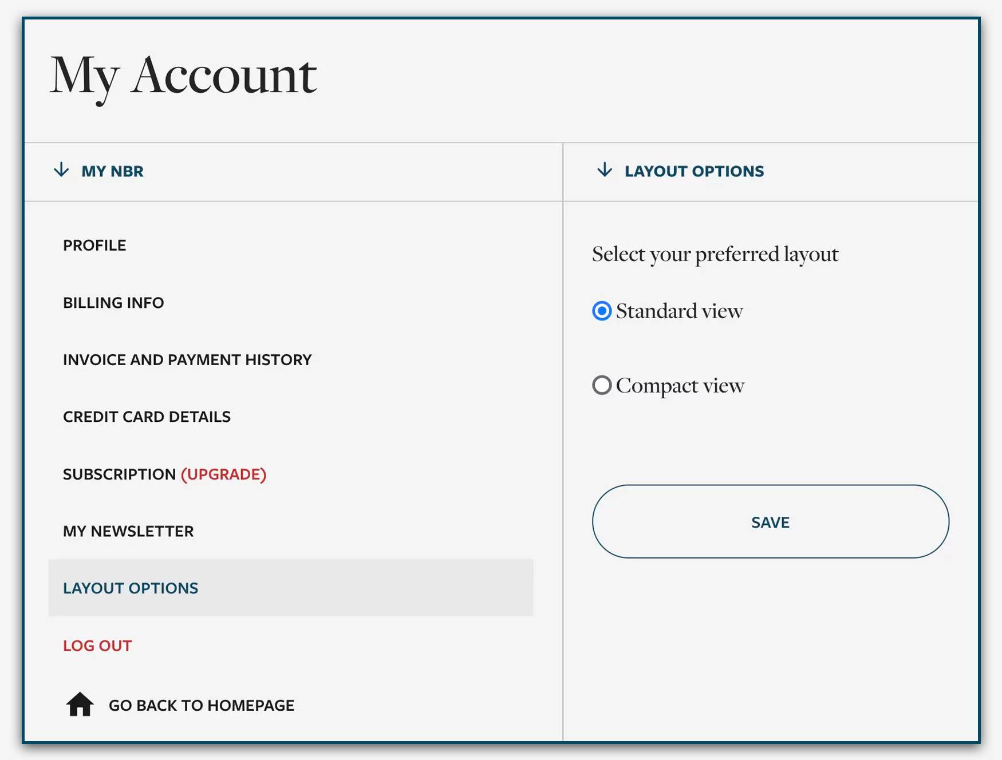
Task: Select the Compact view radio button
Action: coord(602,385)
